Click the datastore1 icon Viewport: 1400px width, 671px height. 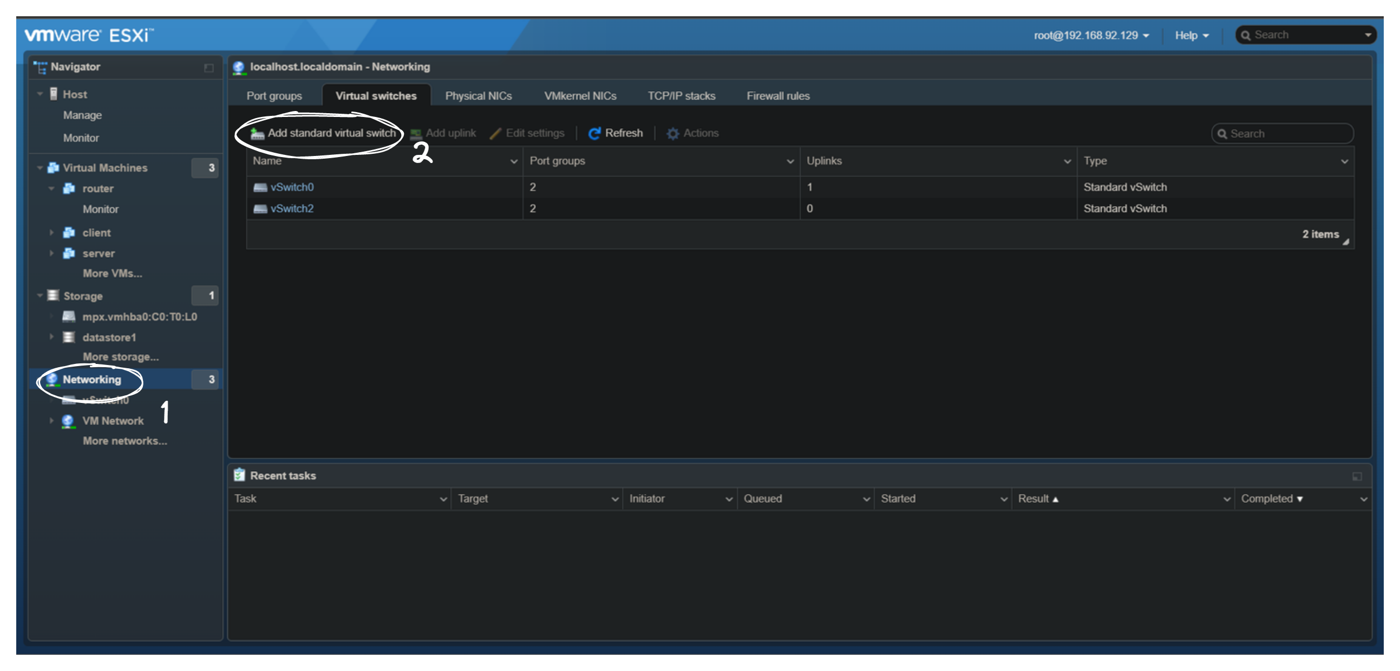pyautogui.click(x=69, y=337)
